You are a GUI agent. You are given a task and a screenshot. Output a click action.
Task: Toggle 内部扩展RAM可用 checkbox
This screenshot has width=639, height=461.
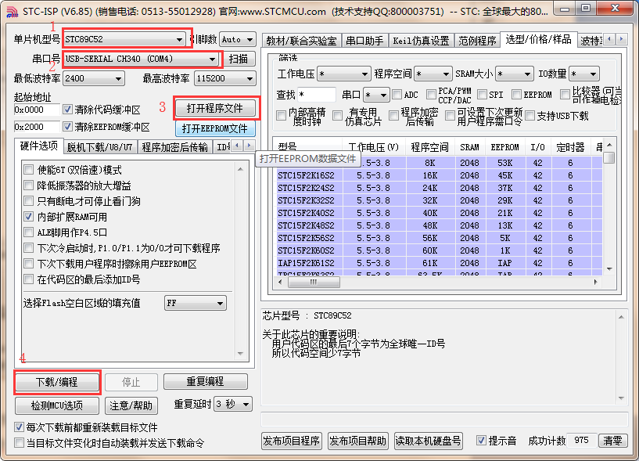point(28,216)
